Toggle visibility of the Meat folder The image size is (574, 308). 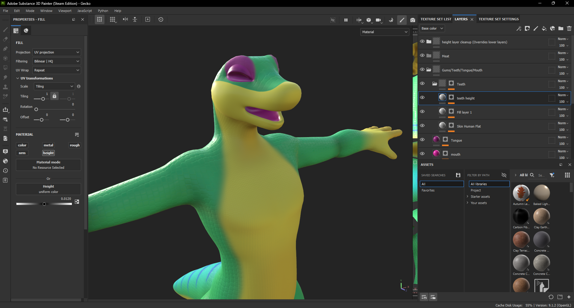(422, 55)
